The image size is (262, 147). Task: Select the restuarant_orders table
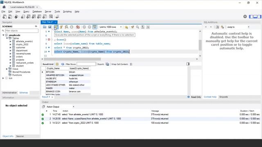(25, 63)
